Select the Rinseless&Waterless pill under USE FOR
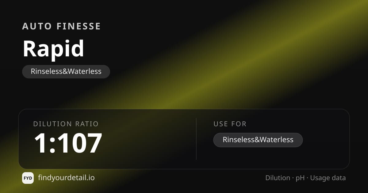The height and width of the screenshot is (193, 368). point(258,140)
